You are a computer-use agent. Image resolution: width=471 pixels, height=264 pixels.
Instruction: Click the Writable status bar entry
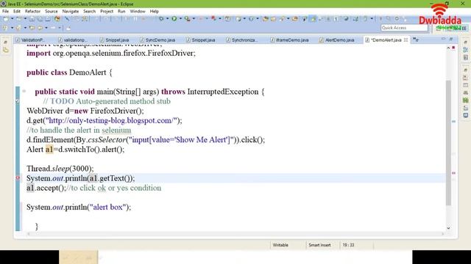[280, 245]
